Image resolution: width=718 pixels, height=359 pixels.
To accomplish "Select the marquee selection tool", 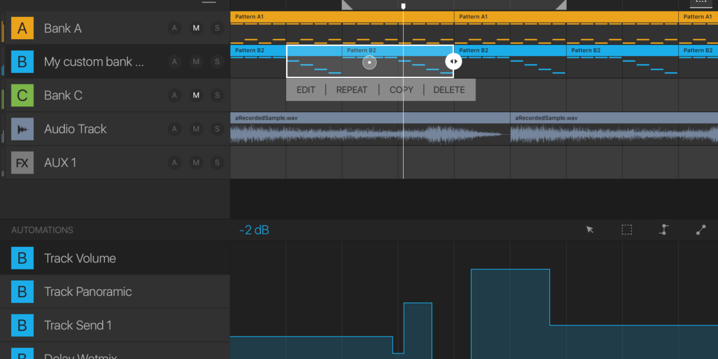I will tap(627, 230).
